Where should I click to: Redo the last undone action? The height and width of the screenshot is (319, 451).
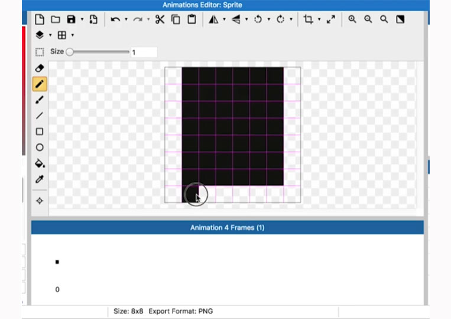click(138, 19)
